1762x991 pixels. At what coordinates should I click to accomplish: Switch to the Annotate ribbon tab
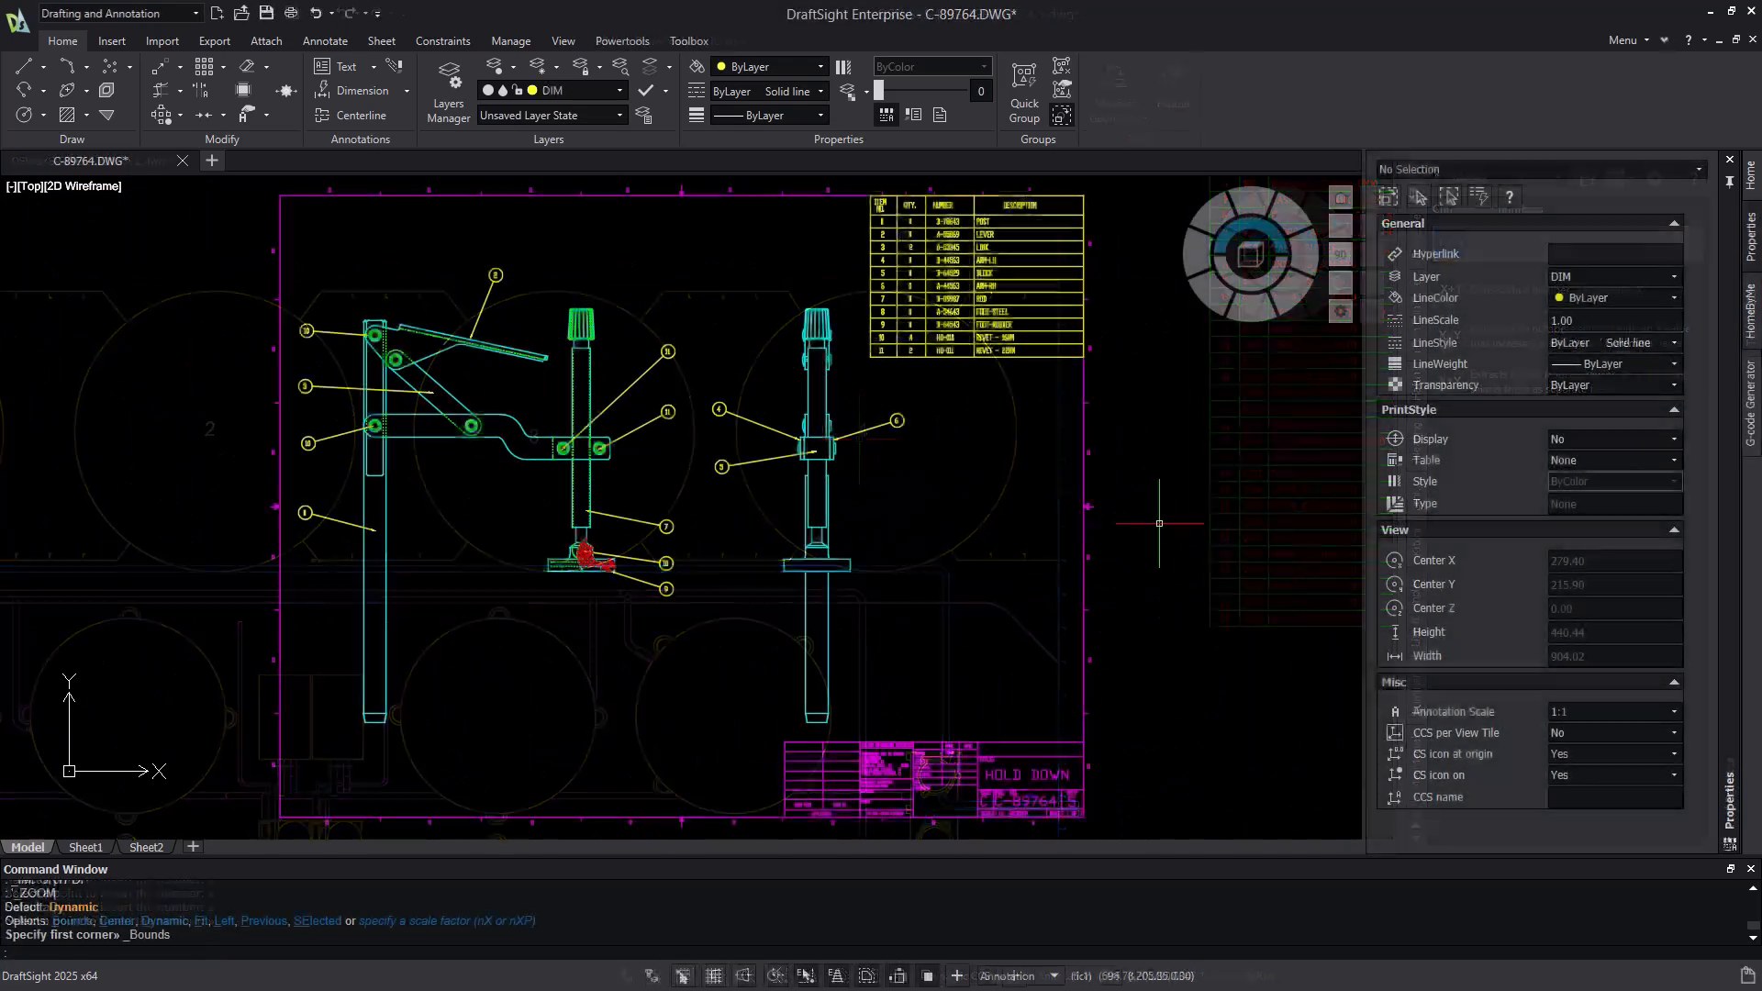(x=325, y=40)
